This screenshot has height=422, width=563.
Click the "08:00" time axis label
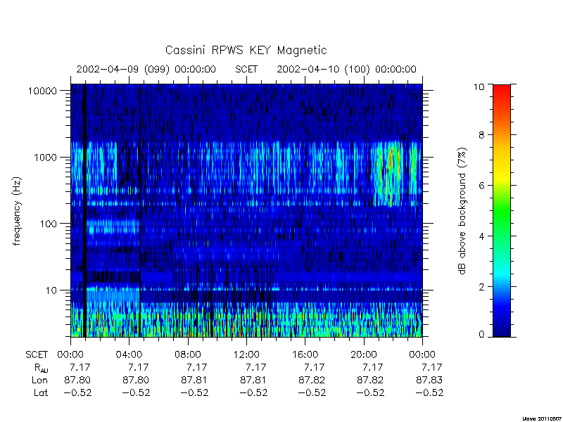[188, 355]
